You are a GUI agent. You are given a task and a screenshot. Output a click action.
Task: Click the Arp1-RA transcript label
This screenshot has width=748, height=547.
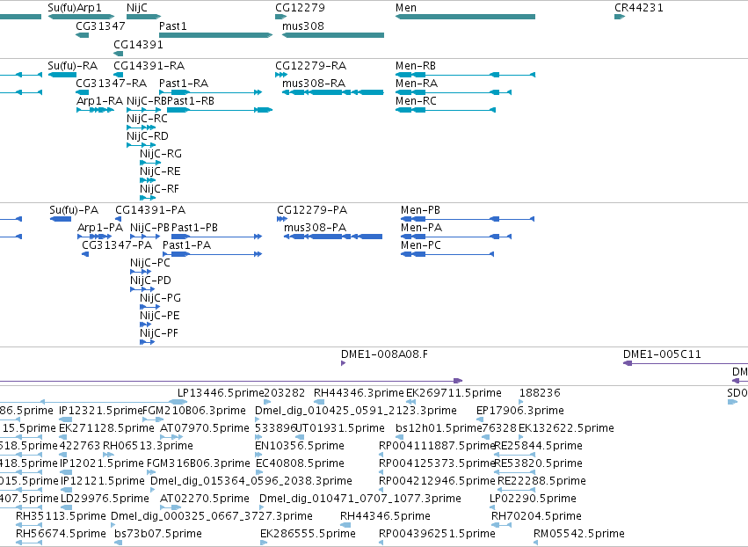click(99, 101)
